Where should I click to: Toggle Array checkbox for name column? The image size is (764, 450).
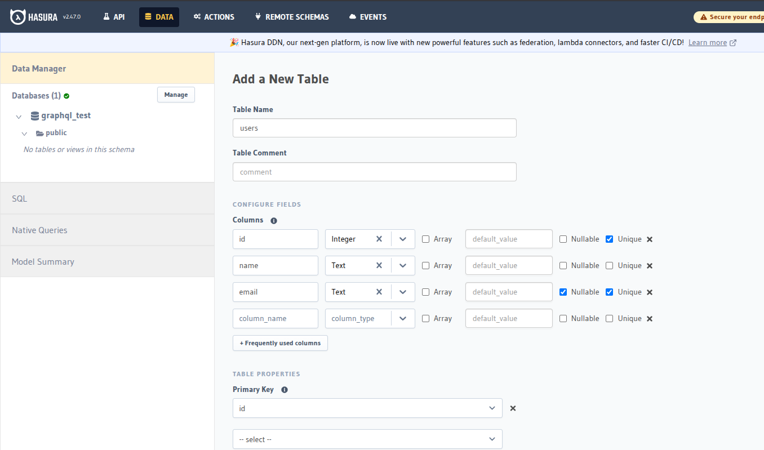tap(426, 265)
